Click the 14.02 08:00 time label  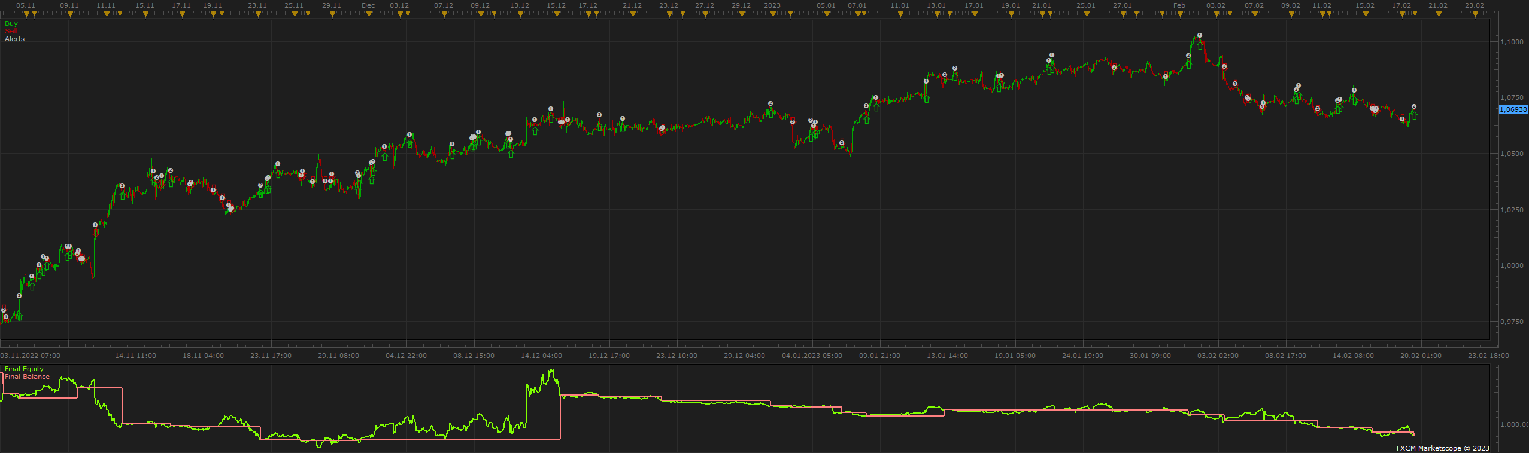click(1354, 356)
